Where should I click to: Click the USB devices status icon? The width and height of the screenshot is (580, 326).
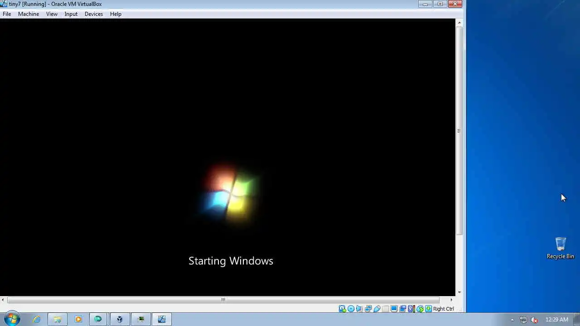[x=377, y=309]
